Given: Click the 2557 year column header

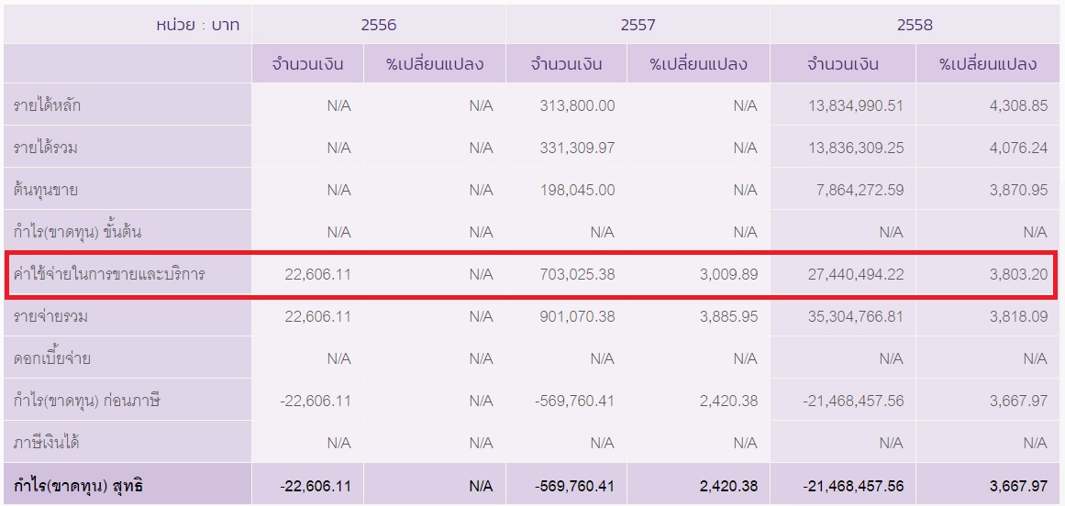Looking at the screenshot, I should tap(638, 25).
